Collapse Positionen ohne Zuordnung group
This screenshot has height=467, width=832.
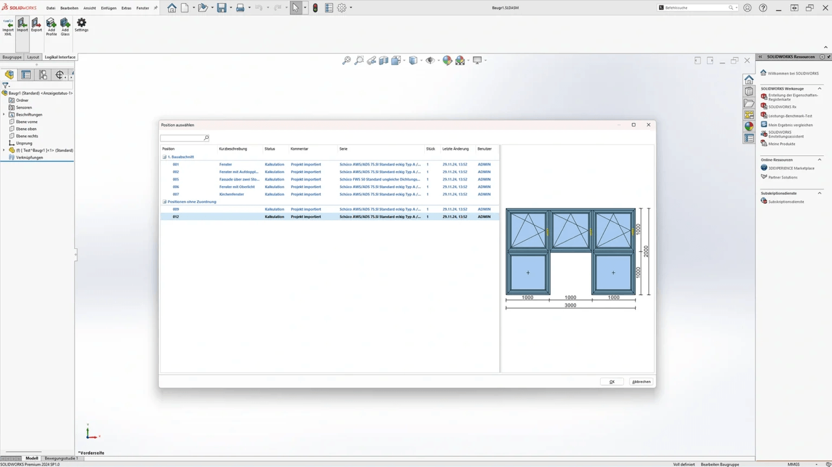pyautogui.click(x=165, y=202)
